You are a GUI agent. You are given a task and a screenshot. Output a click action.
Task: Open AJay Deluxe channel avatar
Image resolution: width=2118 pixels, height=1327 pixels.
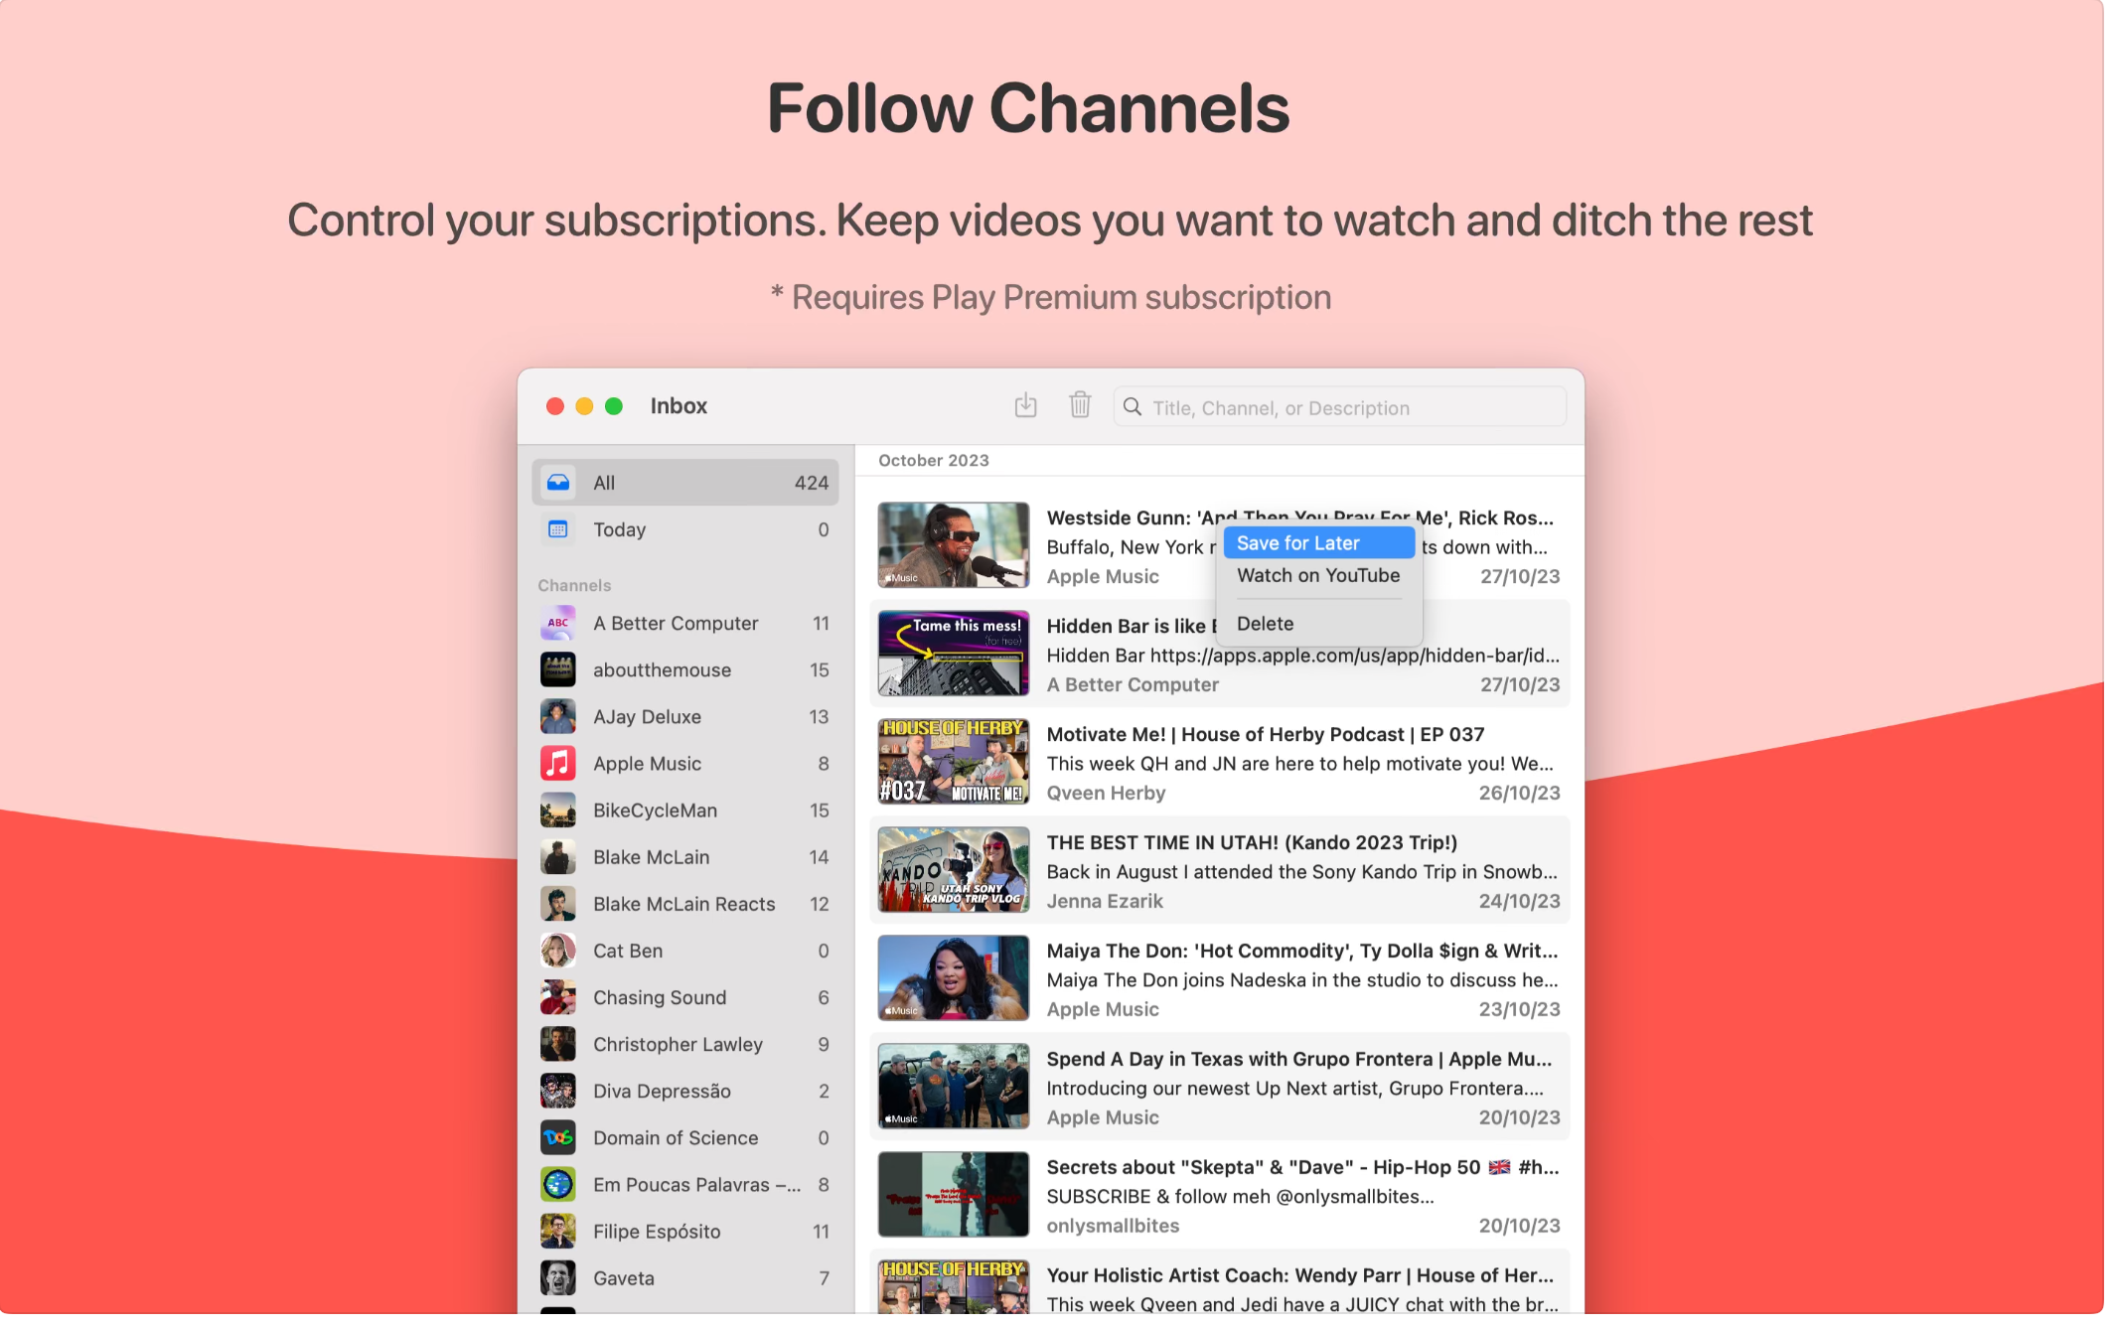coord(558,717)
